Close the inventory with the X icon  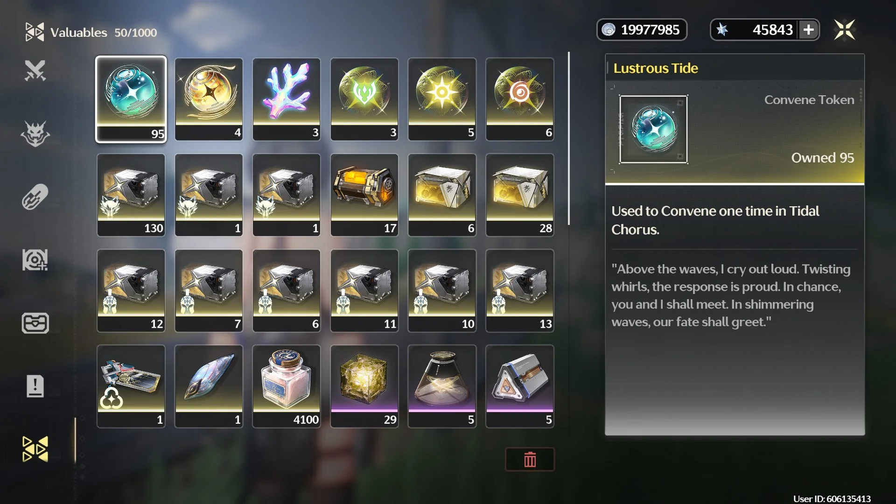845,30
